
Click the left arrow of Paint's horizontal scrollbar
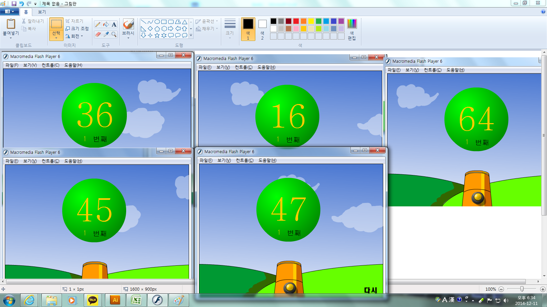click(3, 282)
